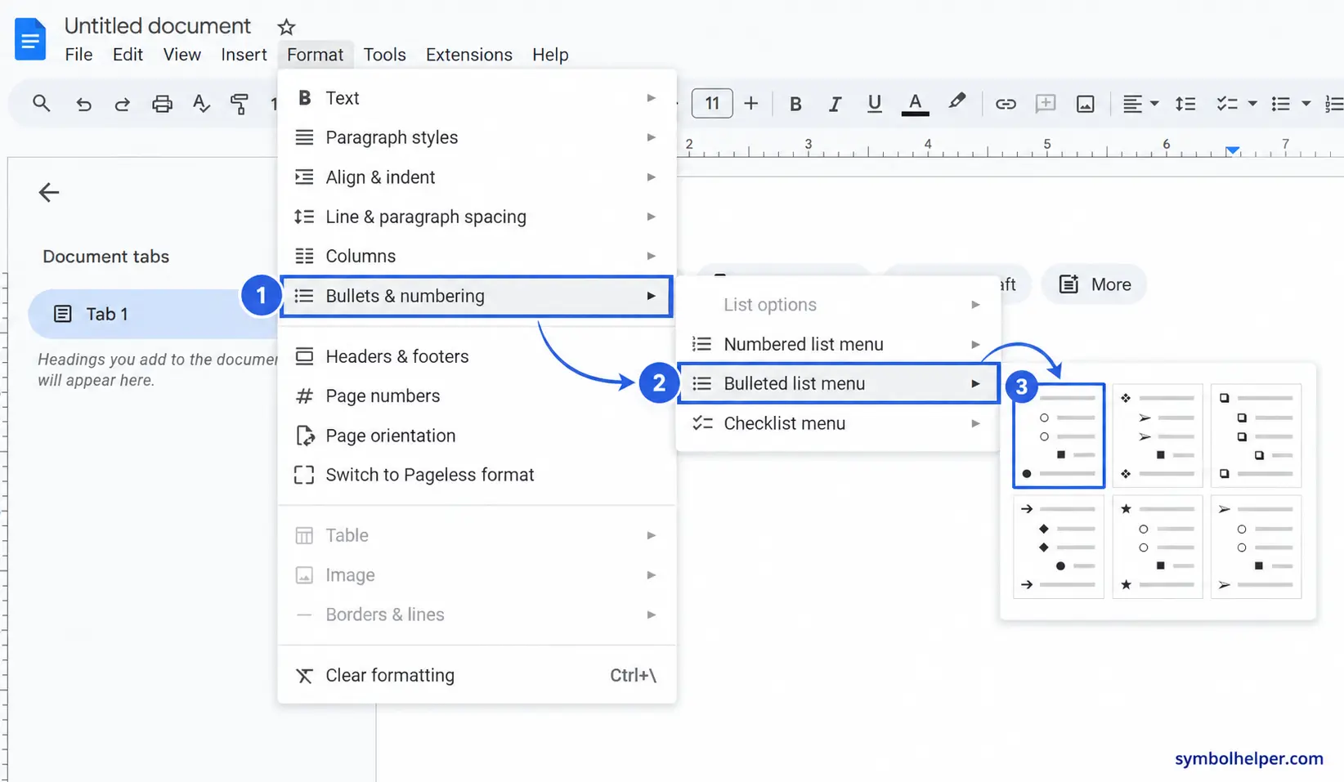
Task: Click the Insert link icon
Action: click(x=1006, y=104)
